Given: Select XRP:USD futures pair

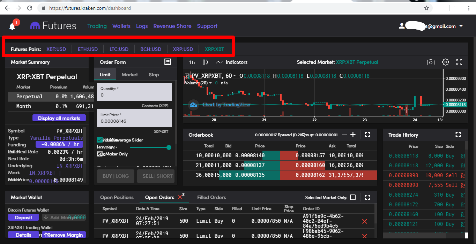Looking at the screenshot, I should coord(183,49).
